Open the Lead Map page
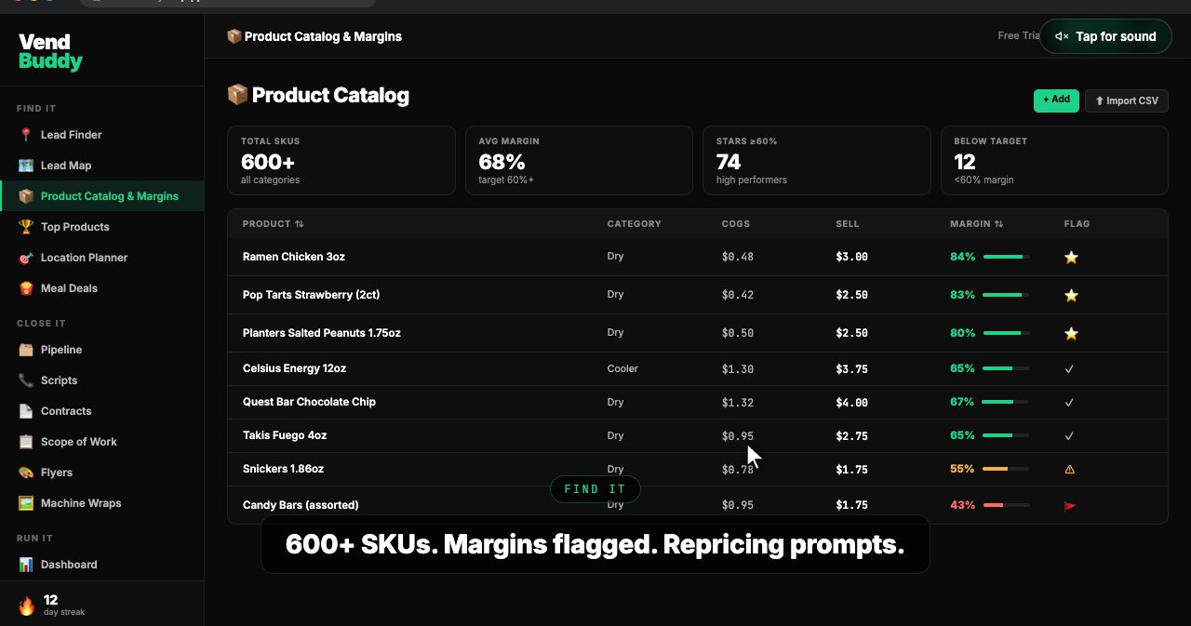 click(102, 166)
